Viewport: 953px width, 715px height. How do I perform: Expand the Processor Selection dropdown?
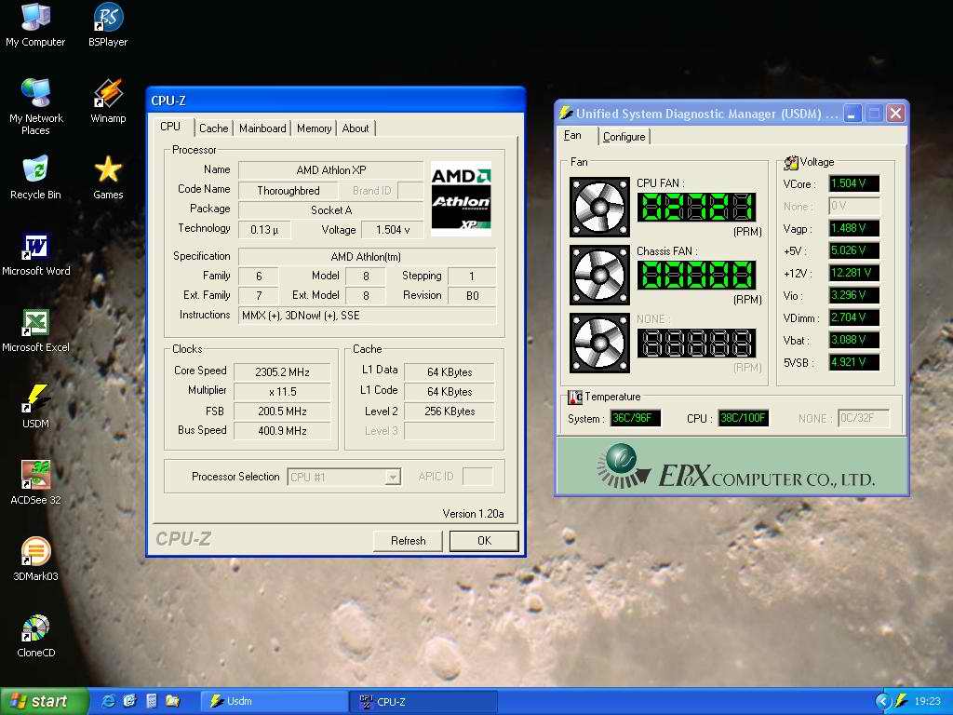click(393, 477)
